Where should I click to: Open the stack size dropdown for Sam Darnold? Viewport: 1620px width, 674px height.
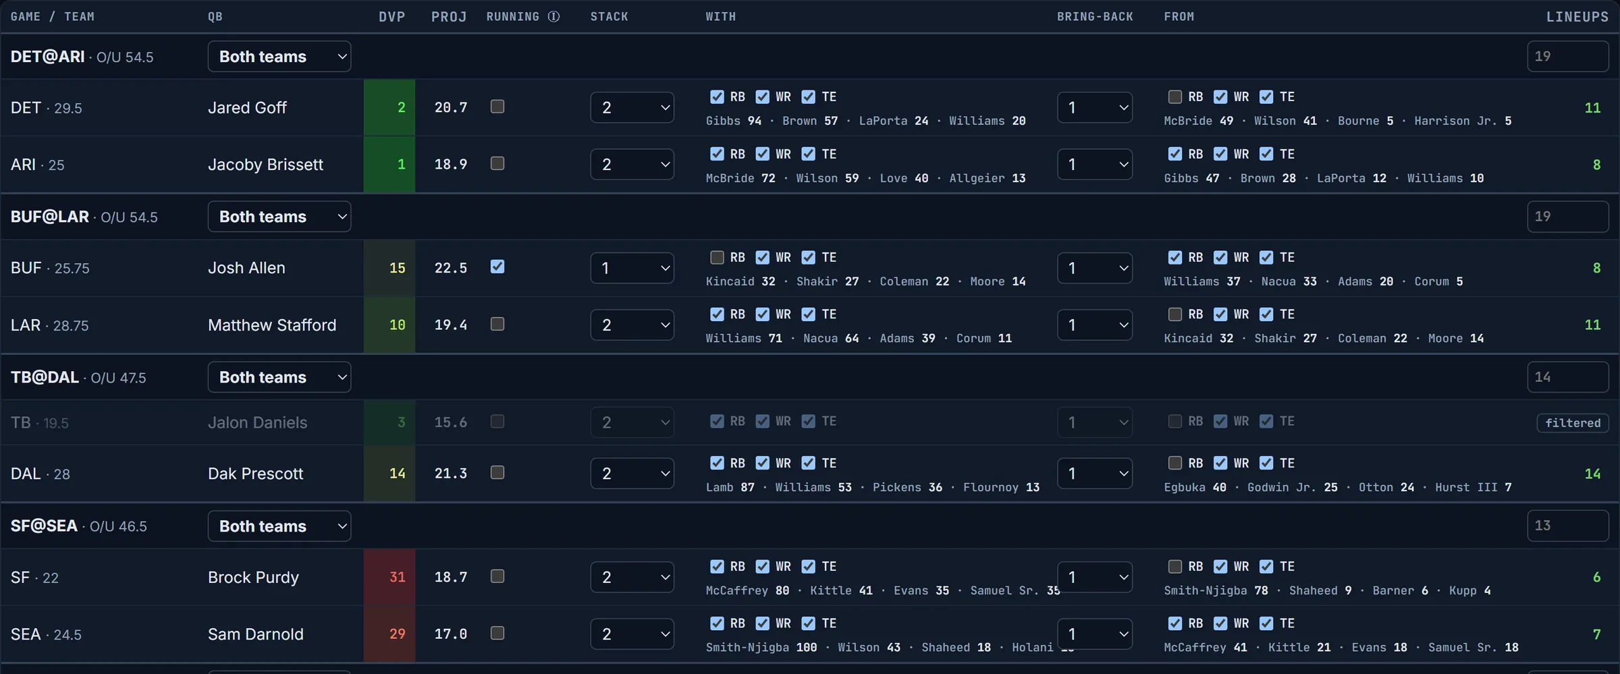click(632, 634)
